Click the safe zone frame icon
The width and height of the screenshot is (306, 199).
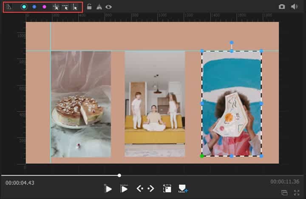[x=167, y=189]
